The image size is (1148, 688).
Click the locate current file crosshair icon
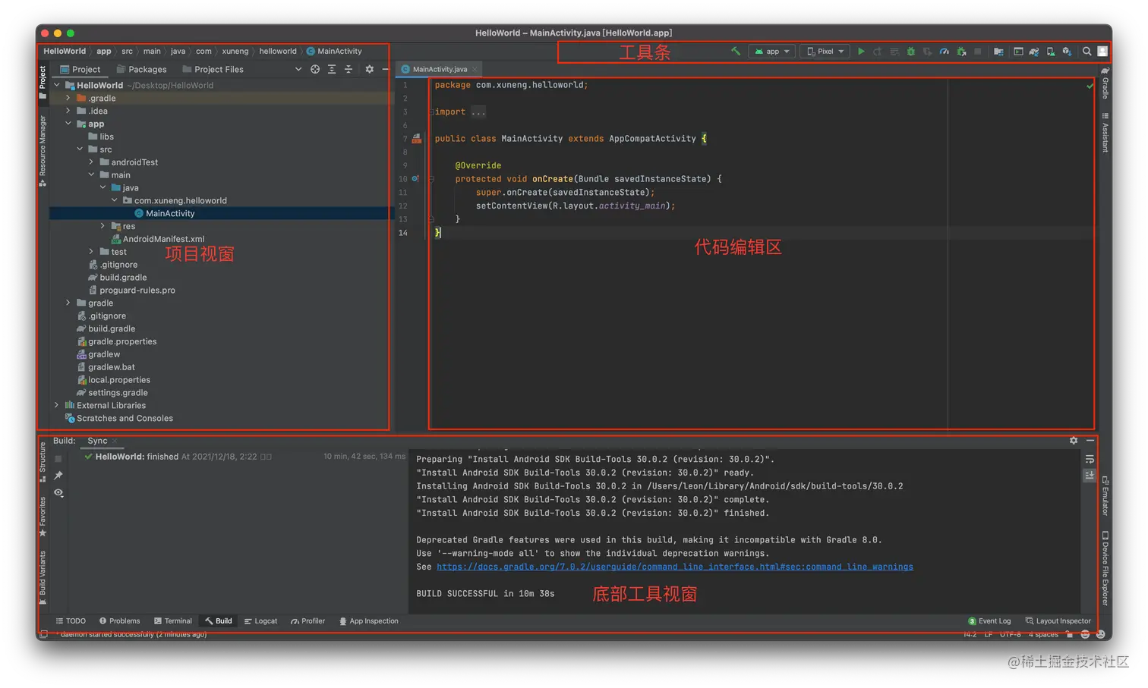[x=315, y=69]
